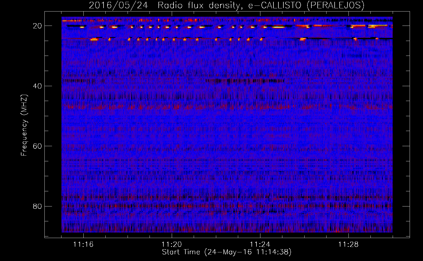Image resolution: width=423 pixels, height=261 pixels.
Task: Click the '20' frequency tick label
Action: point(38,26)
